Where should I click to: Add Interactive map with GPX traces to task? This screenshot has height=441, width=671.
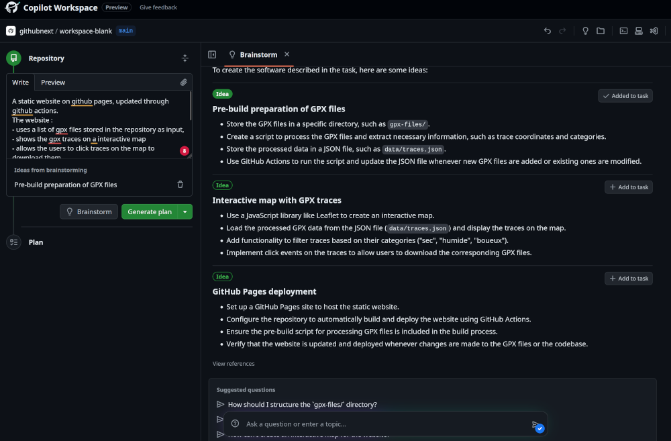coord(629,187)
